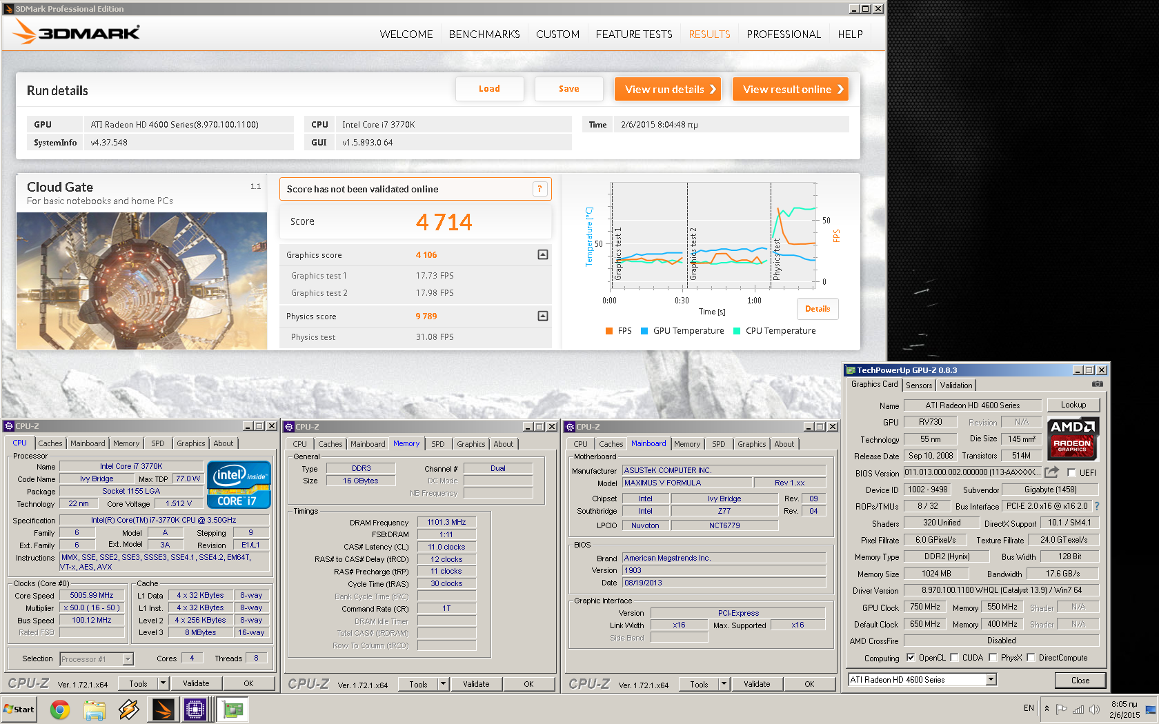The image size is (1159, 724).
Task: Click the Cloud Gate benchmark thumbnail
Action: (141, 281)
